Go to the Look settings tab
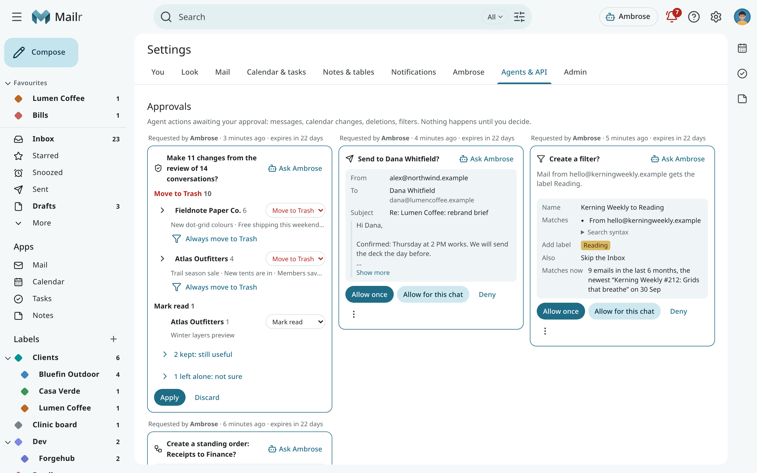 coord(190,72)
